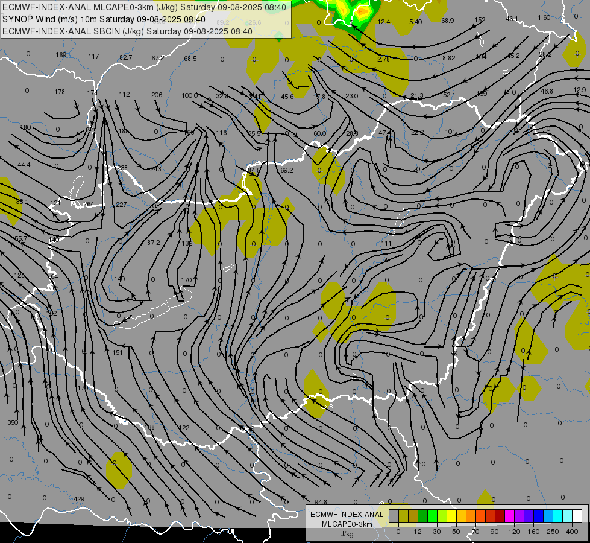Screen dimensions: 590x543
Task: Click the map value 5.40
Action: (416, 22)
